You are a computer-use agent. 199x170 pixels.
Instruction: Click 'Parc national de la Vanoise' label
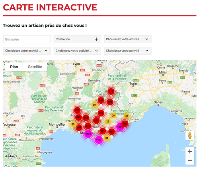[x=117, y=77]
